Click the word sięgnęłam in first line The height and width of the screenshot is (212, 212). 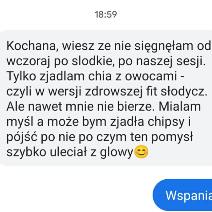pos(164,47)
